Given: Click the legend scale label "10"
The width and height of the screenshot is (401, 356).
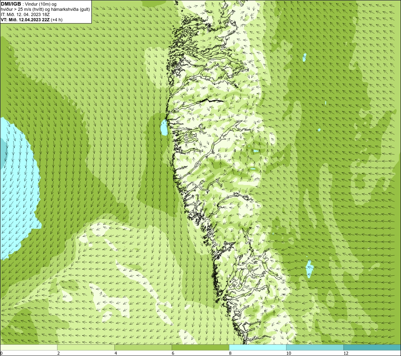Looking at the screenshot, I should (288, 353).
